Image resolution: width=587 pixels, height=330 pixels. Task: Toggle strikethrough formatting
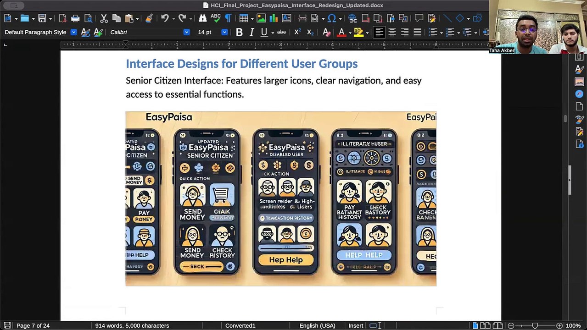(x=282, y=32)
